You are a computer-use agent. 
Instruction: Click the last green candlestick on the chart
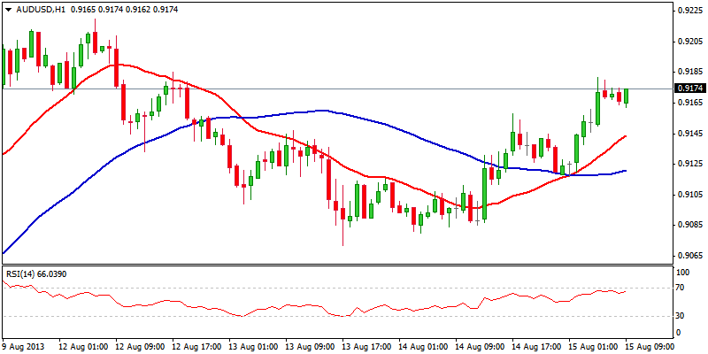tap(627, 96)
